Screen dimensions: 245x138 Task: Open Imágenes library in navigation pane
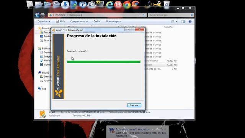pos(45,56)
